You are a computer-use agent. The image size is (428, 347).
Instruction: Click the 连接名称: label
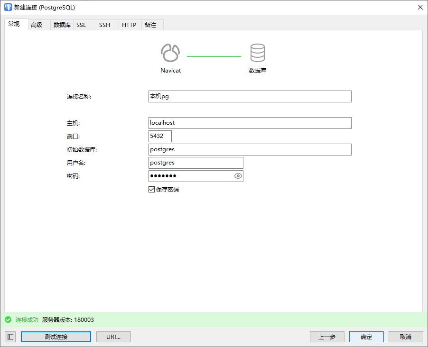click(79, 97)
